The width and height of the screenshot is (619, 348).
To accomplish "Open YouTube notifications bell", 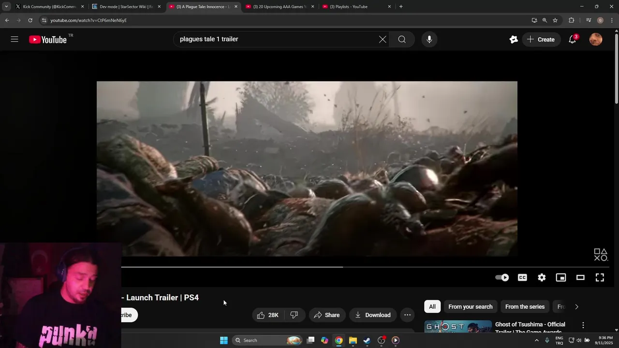I will 573,40.
